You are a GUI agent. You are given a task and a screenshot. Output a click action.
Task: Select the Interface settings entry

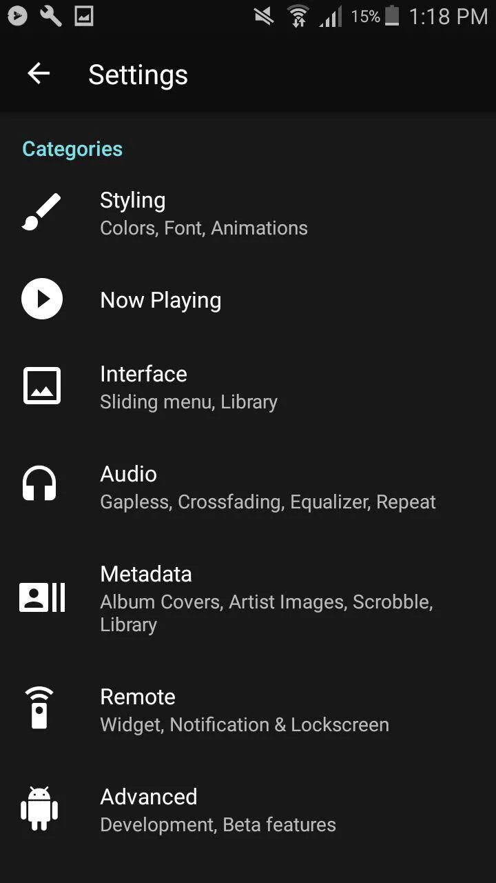click(248, 387)
